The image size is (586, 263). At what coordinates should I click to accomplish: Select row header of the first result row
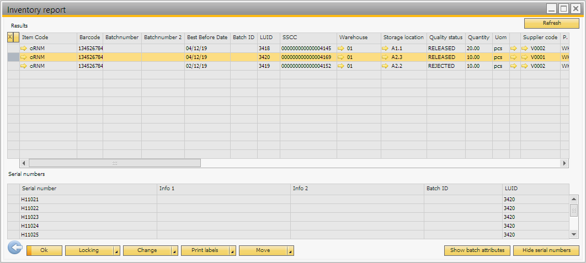[13, 49]
